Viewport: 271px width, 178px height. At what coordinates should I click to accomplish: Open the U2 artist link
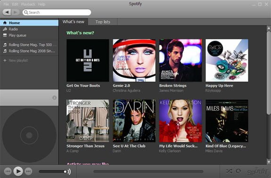(69, 90)
